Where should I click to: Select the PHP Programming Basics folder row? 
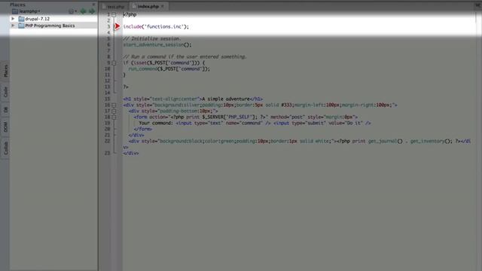[x=53, y=26]
